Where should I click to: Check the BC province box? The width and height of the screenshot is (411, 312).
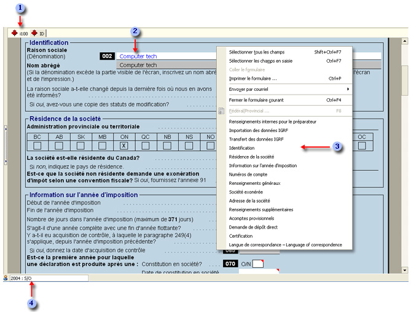point(37,146)
